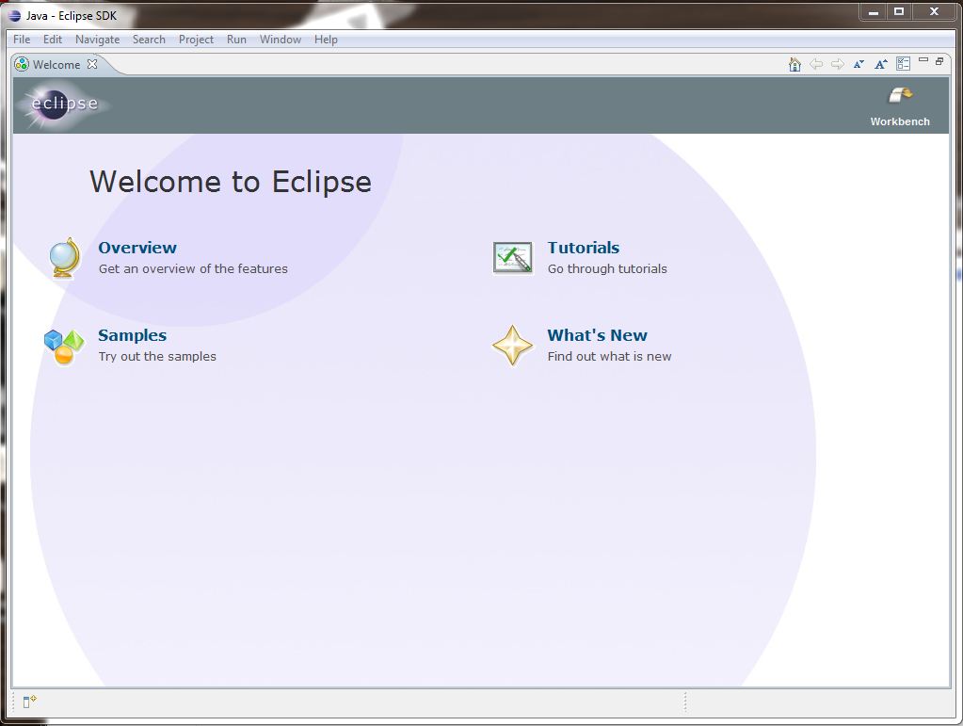Click the 'Welcome to Eclipse' heading
The width and height of the screenshot is (963, 726).
coord(231,182)
